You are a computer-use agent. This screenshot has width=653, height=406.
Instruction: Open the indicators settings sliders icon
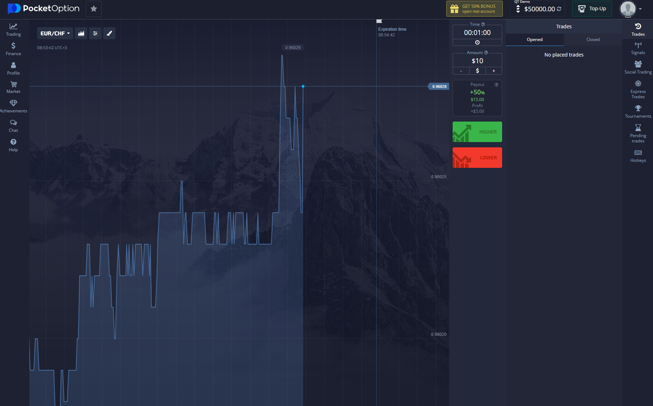point(95,33)
